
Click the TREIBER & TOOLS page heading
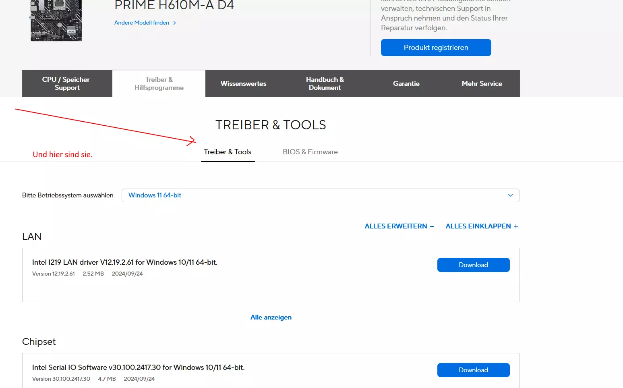(271, 125)
